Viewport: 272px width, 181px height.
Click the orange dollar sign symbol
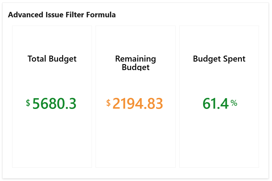108,103
